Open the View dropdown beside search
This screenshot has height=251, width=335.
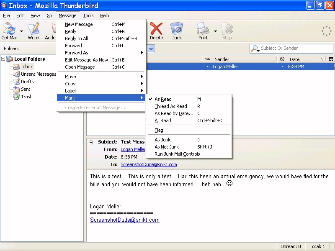pos(151,49)
